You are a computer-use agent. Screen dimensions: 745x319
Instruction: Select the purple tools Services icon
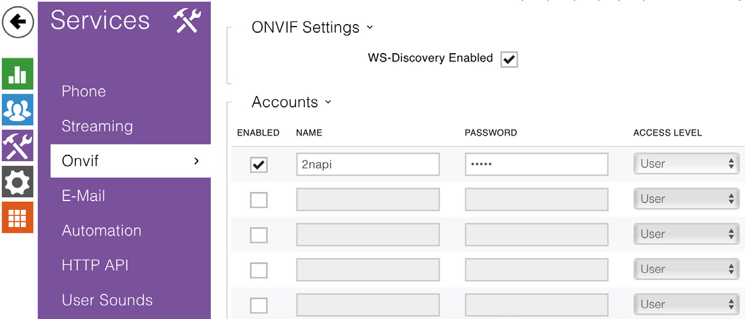coord(17,146)
